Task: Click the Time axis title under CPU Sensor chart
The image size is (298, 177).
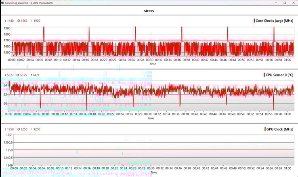Action: [151, 118]
